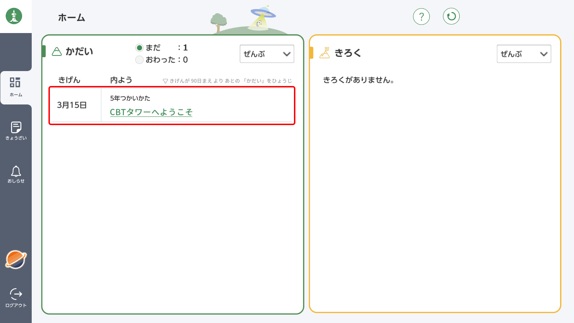Go to the ホーム sidebar tab
The height and width of the screenshot is (323, 574).
16,87
